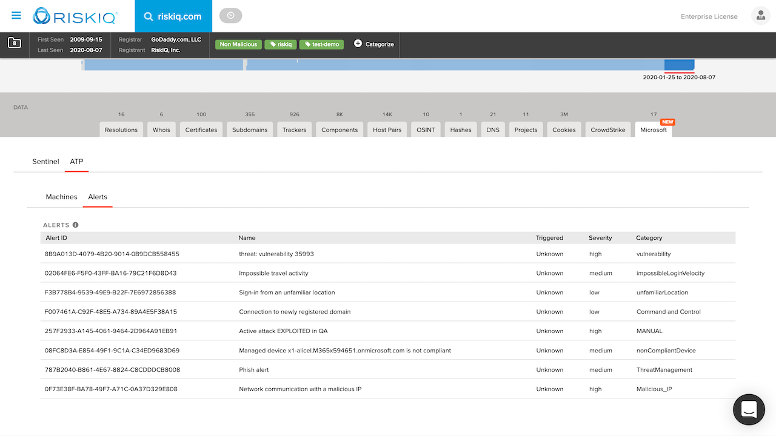Click the 'Malicious_IP' category cell
This screenshot has width=776, height=436.
(654, 389)
